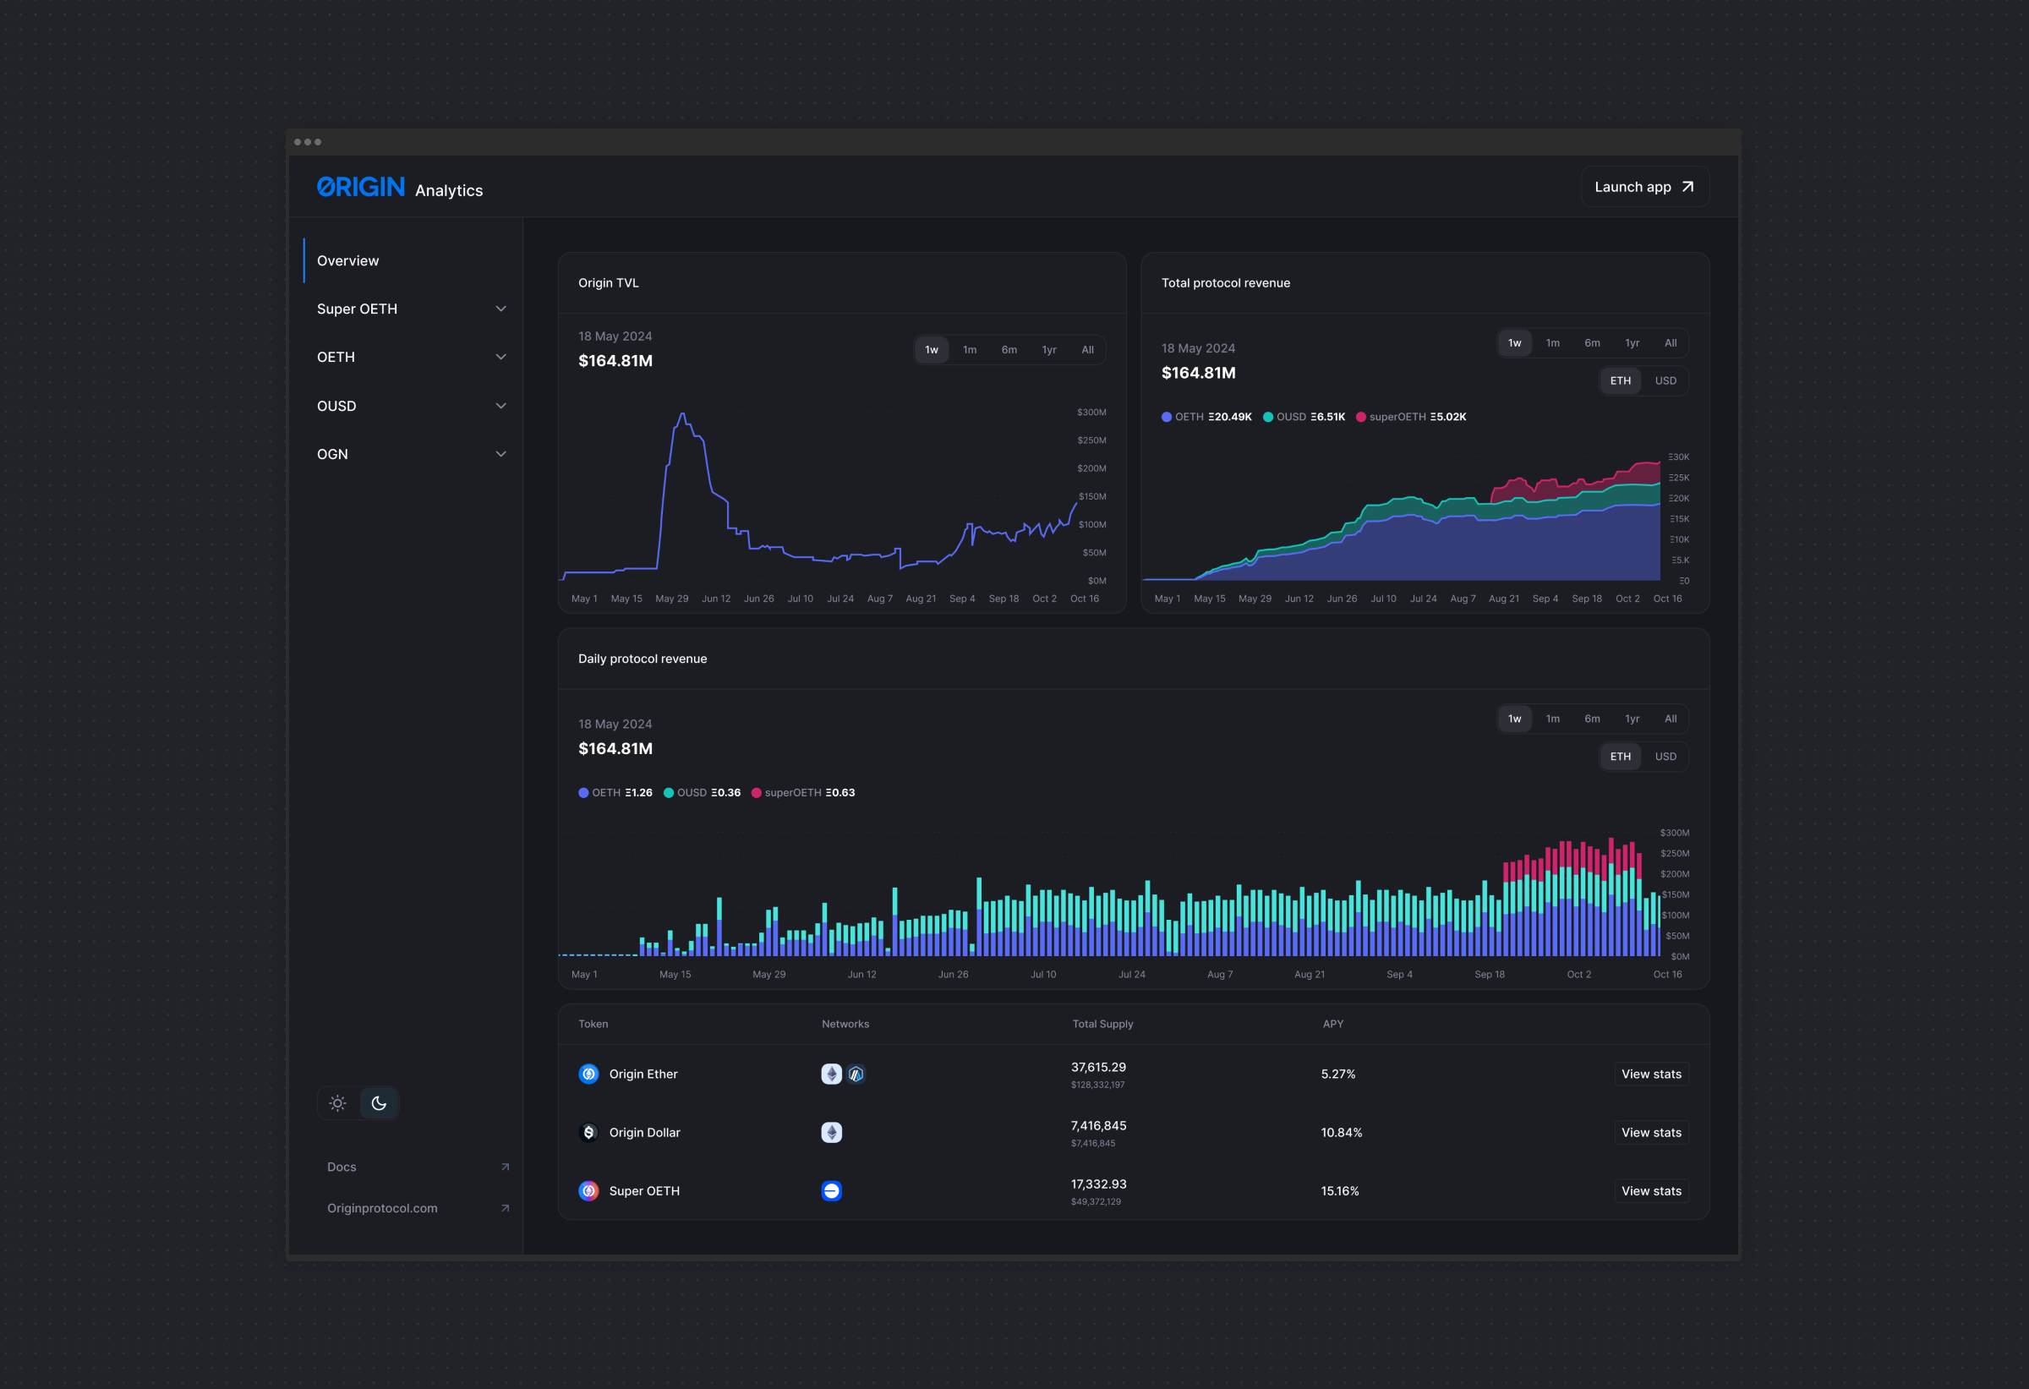
Task: Click the 15.16% APY value
Action: click(1339, 1191)
